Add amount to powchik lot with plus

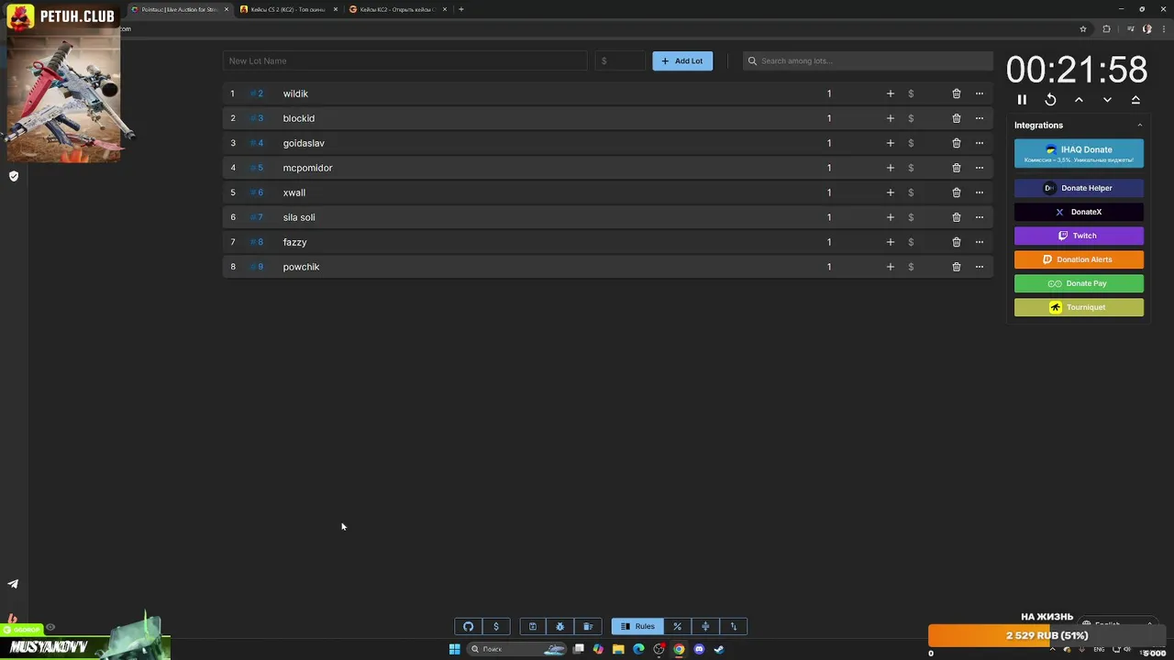point(890,267)
